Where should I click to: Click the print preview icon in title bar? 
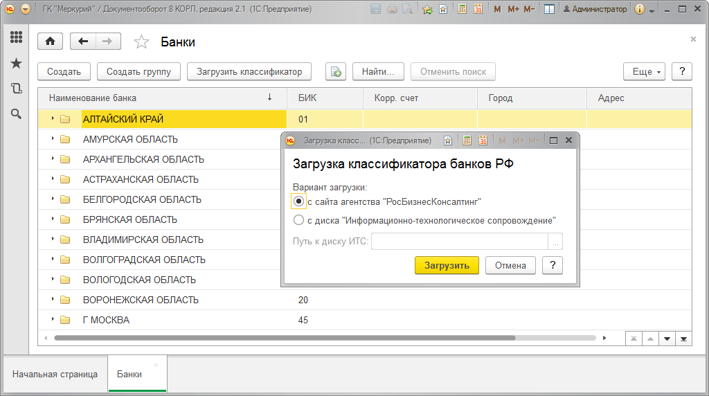pyautogui.click(x=408, y=9)
